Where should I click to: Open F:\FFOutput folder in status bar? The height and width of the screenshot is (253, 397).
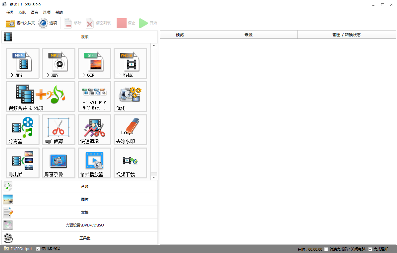click(x=21, y=249)
